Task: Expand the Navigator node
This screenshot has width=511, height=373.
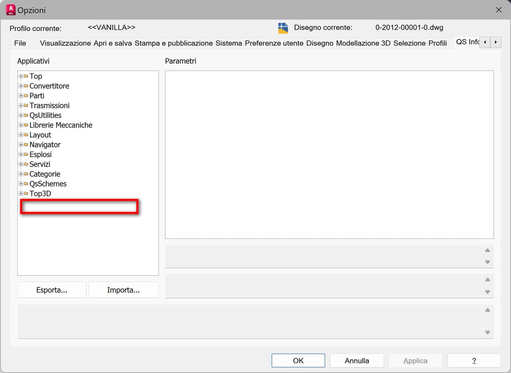Action: [x=21, y=144]
